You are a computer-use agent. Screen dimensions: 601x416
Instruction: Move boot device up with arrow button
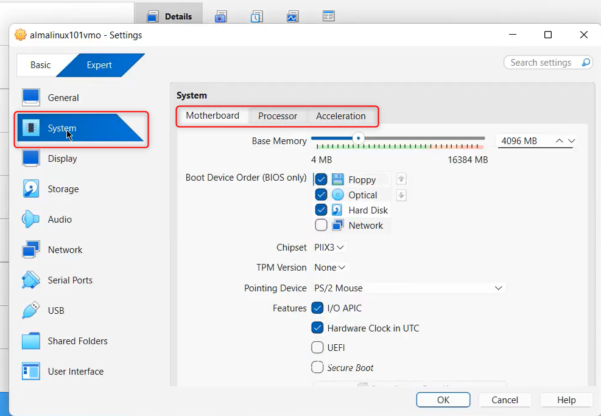pyautogui.click(x=401, y=179)
